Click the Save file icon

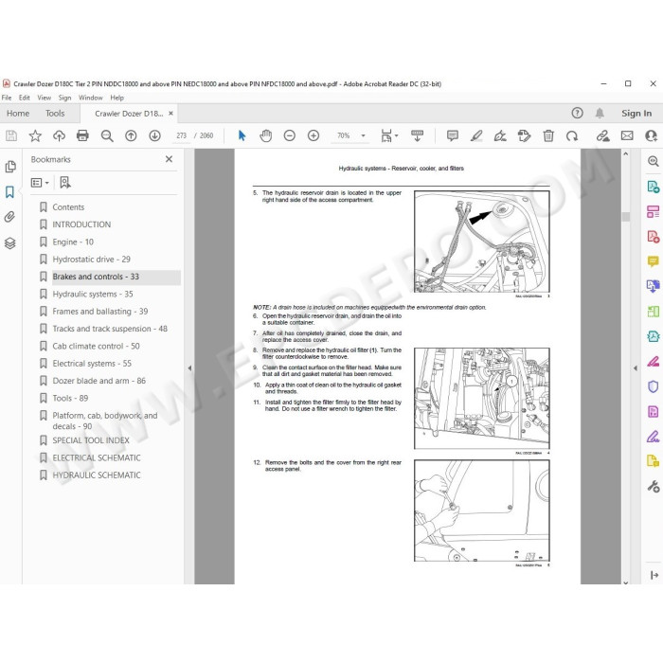coord(11,135)
